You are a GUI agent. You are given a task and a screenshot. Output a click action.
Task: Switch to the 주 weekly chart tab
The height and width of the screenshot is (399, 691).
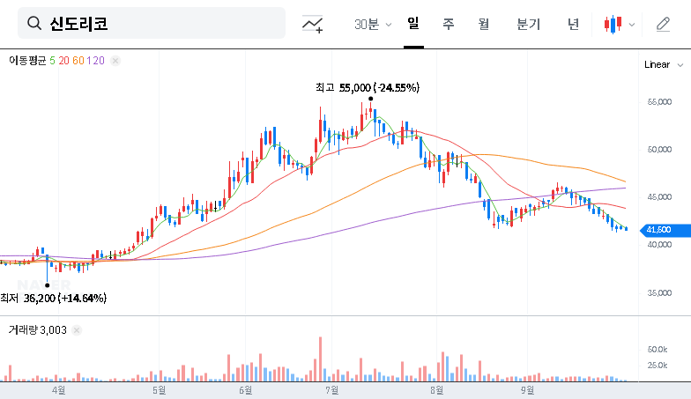click(x=448, y=24)
